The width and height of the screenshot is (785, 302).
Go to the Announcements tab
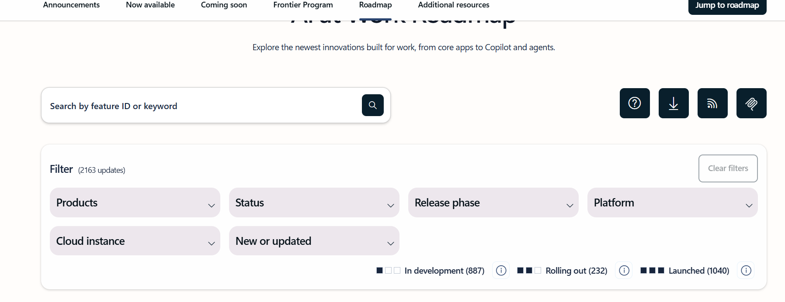point(71,5)
